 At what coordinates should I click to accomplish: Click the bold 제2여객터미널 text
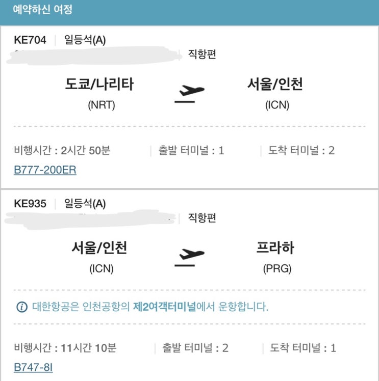tap(164, 307)
